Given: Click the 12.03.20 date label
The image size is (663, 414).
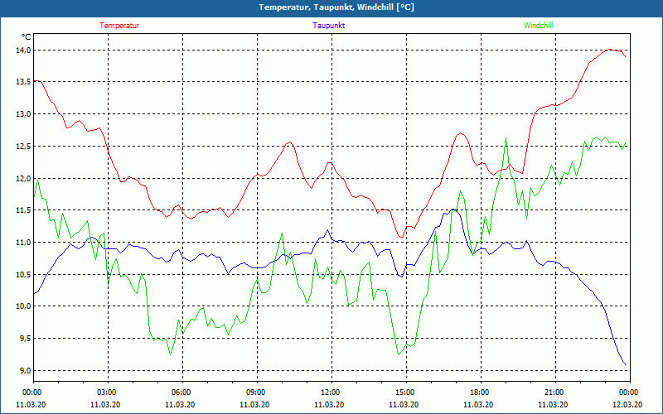Looking at the screenshot, I should click(x=627, y=404).
